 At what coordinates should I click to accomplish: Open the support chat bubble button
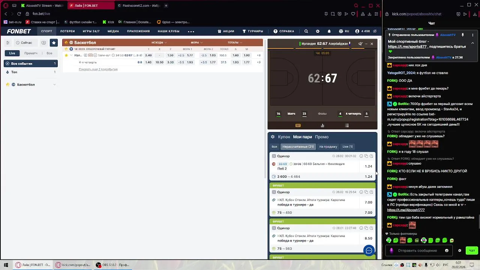369,250
